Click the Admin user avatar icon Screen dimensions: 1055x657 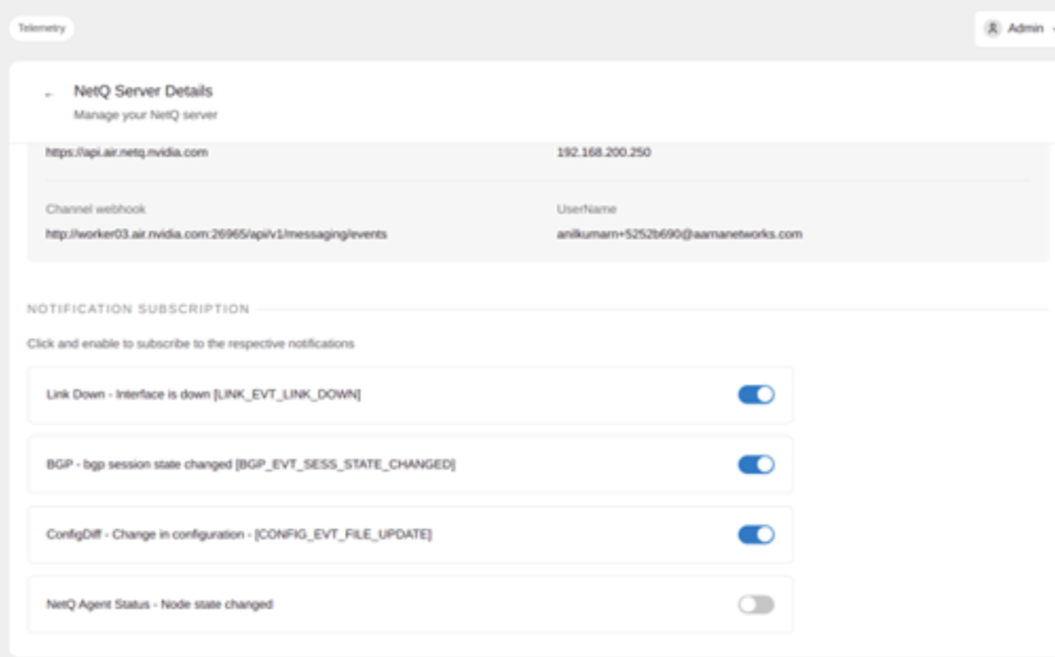992,28
